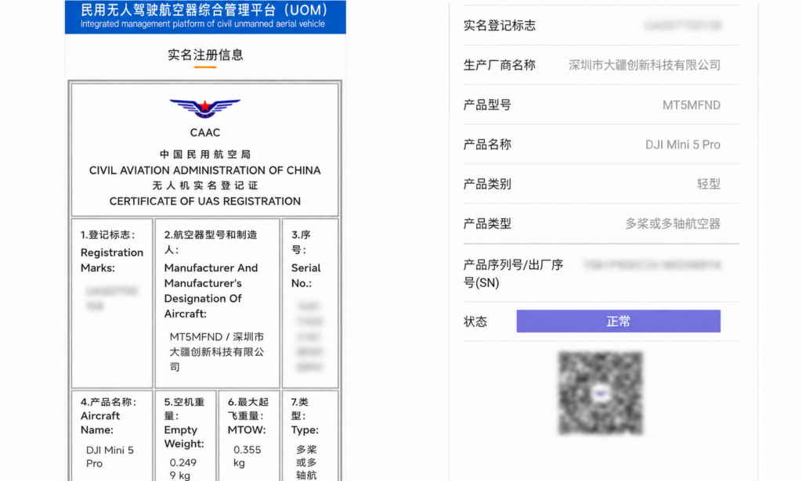
Task: Click the 产品序列号/出厂序号(SN) label
Action: point(513,274)
